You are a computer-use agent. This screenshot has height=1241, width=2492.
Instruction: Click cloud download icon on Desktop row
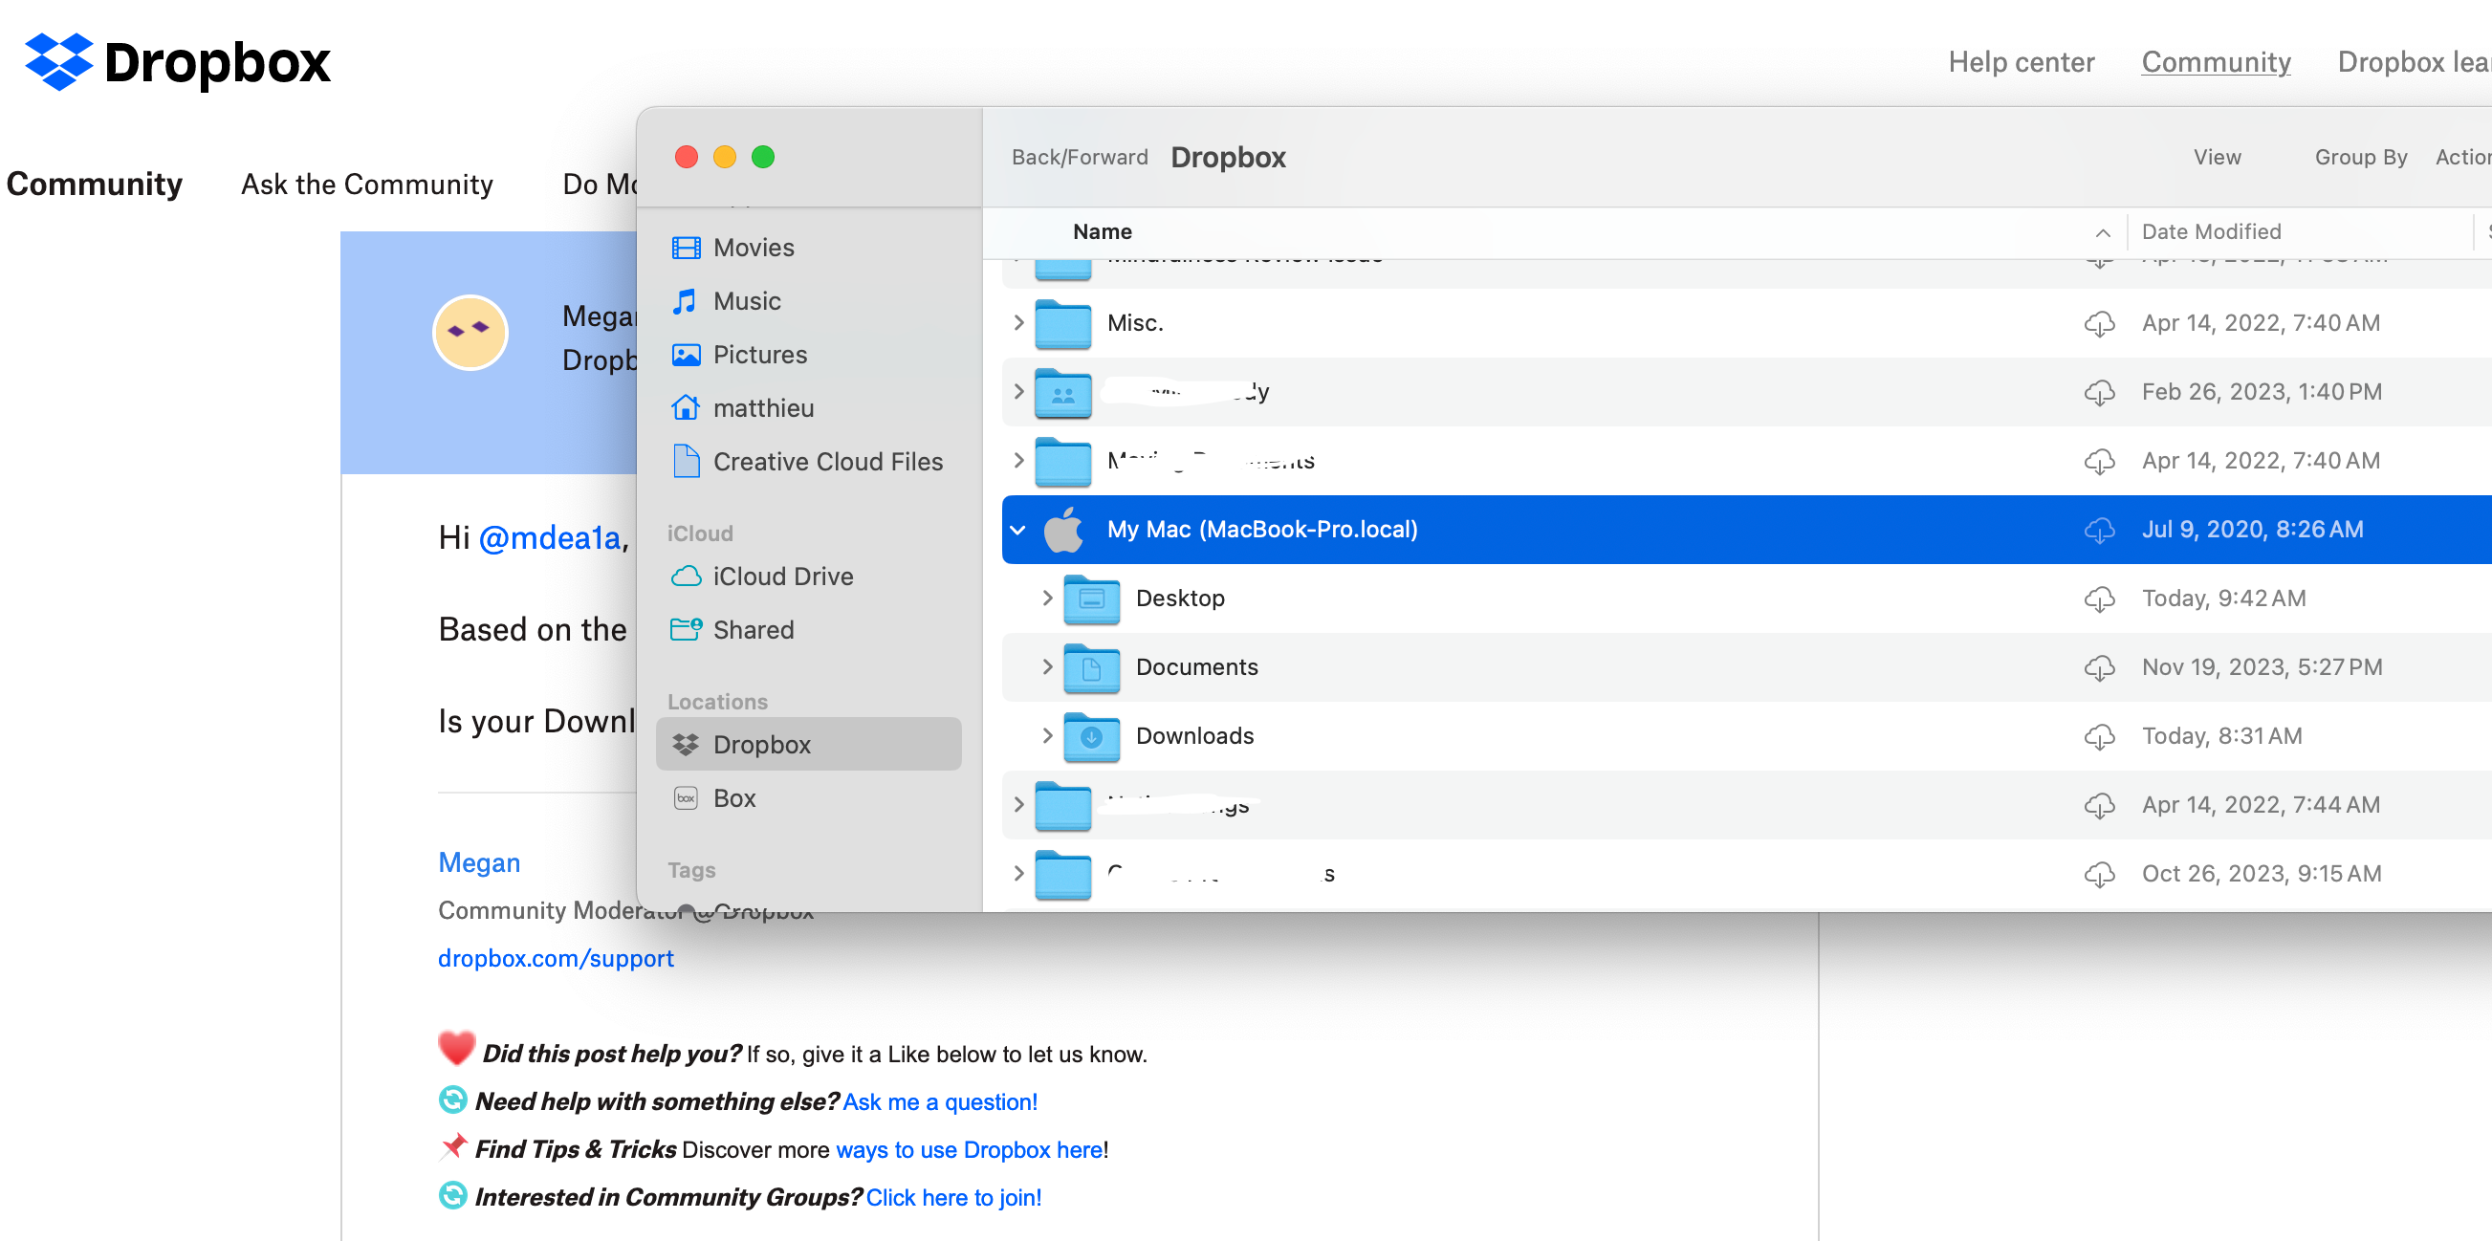click(x=2099, y=599)
